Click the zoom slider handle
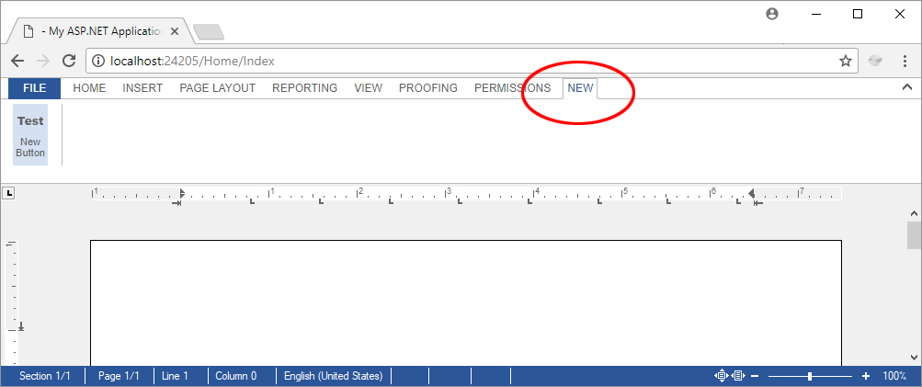This screenshot has height=387, width=922. [810, 376]
